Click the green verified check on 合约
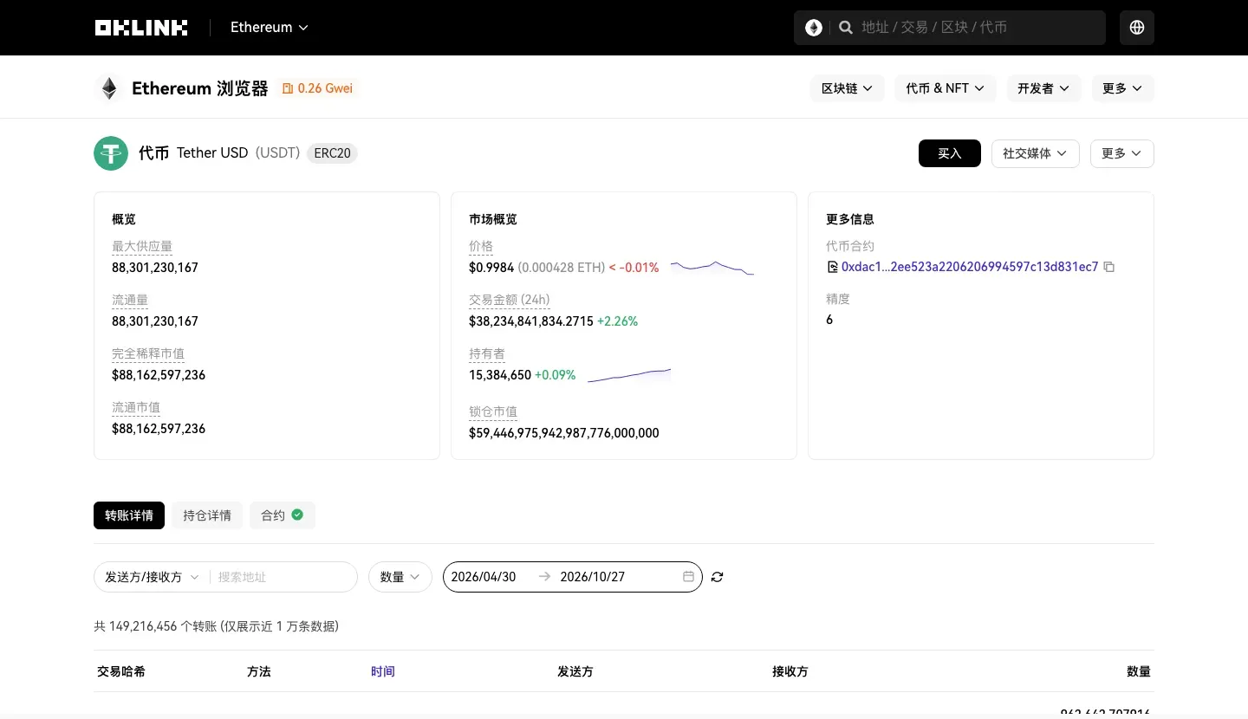Screen dimensions: 1248x719 [x=297, y=515]
